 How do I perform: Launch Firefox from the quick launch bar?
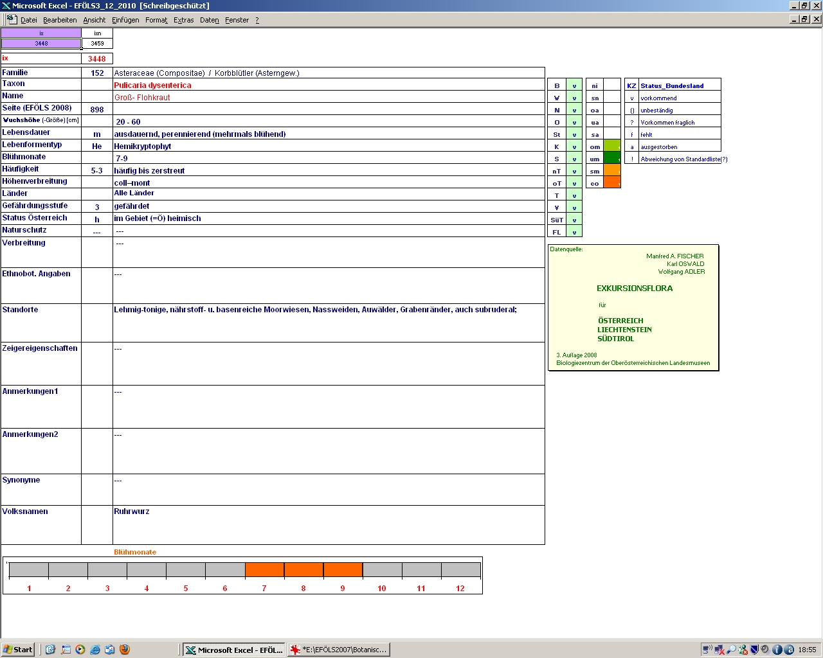coord(125,650)
